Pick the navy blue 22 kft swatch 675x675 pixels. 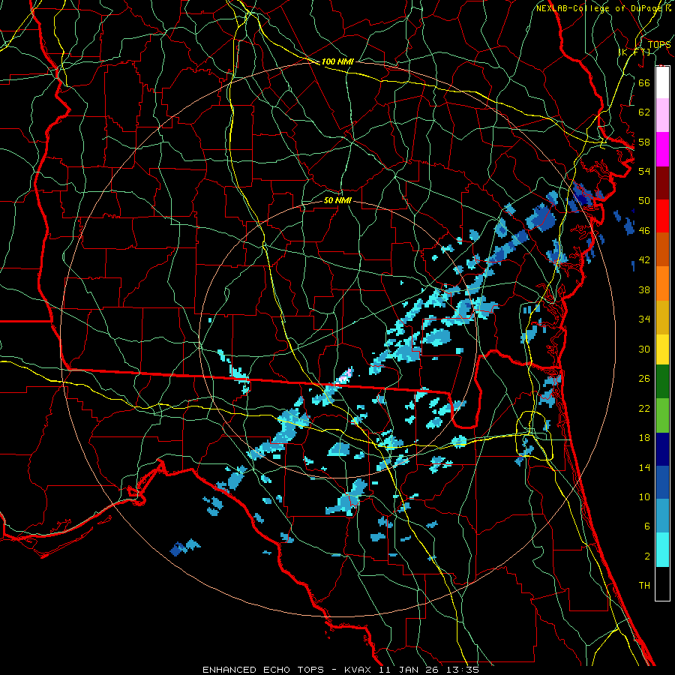pos(662,449)
